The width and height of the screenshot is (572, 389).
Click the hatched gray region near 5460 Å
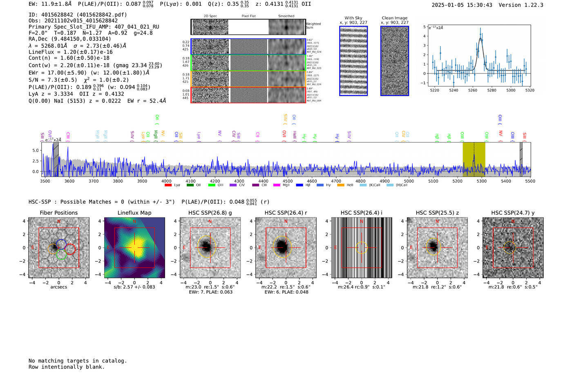pos(521,159)
